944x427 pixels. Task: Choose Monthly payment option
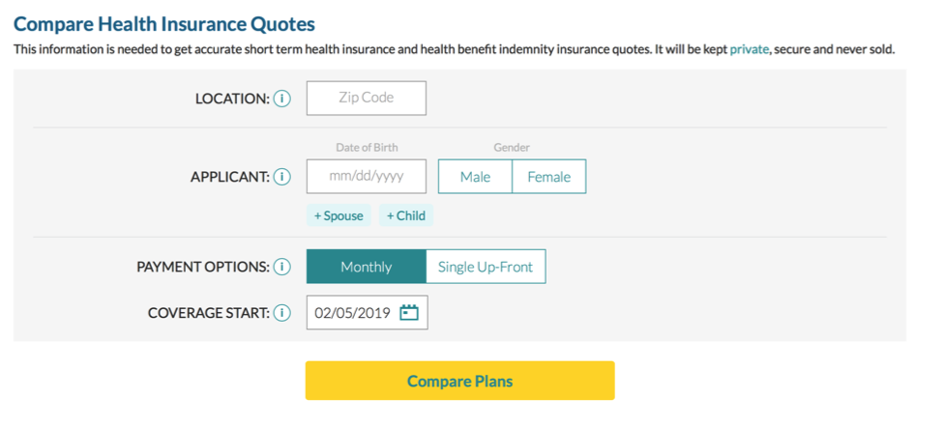pos(366,267)
